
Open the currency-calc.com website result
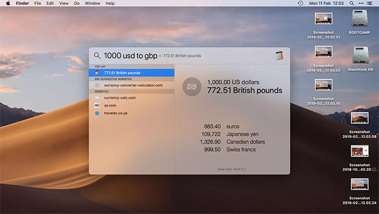point(120,97)
